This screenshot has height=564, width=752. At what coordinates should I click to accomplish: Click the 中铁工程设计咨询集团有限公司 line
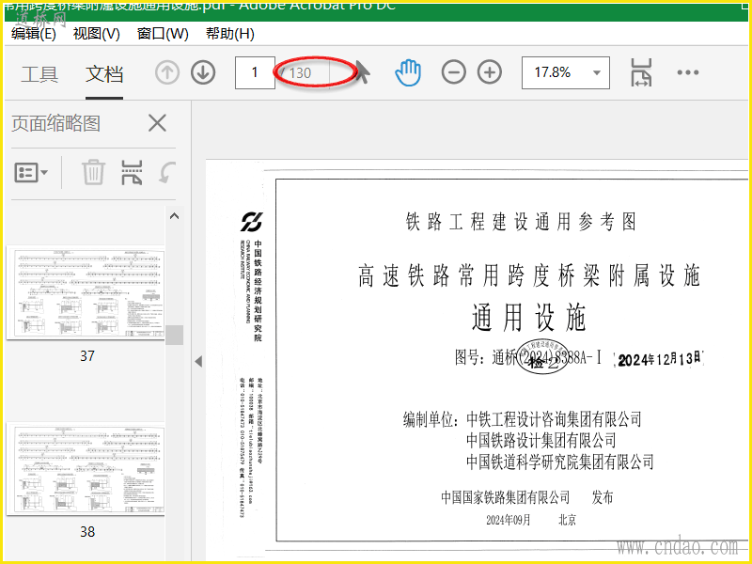pyautogui.click(x=554, y=419)
